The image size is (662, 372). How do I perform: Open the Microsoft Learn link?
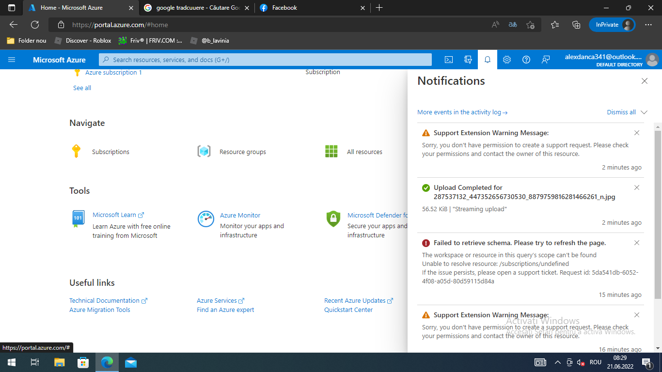click(118, 215)
